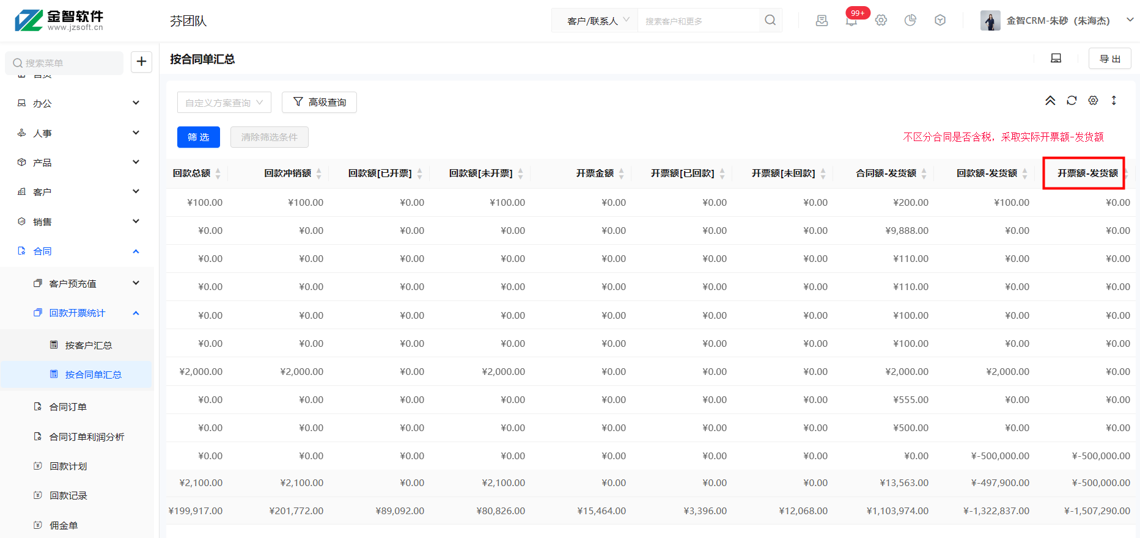Image resolution: width=1140 pixels, height=538 pixels.
Task: Sort by 开票额[已回款] column
Action: click(x=723, y=173)
